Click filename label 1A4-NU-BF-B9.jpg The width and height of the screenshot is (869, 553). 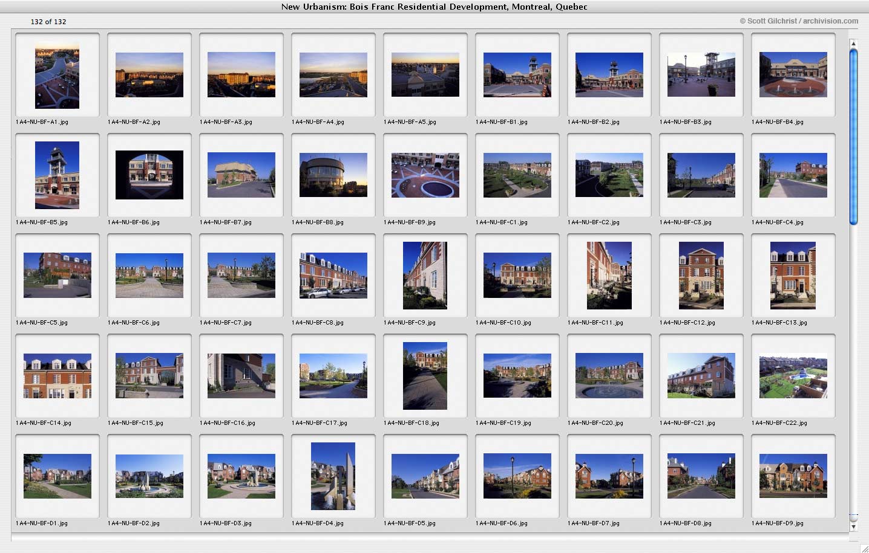tap(410, 222)
